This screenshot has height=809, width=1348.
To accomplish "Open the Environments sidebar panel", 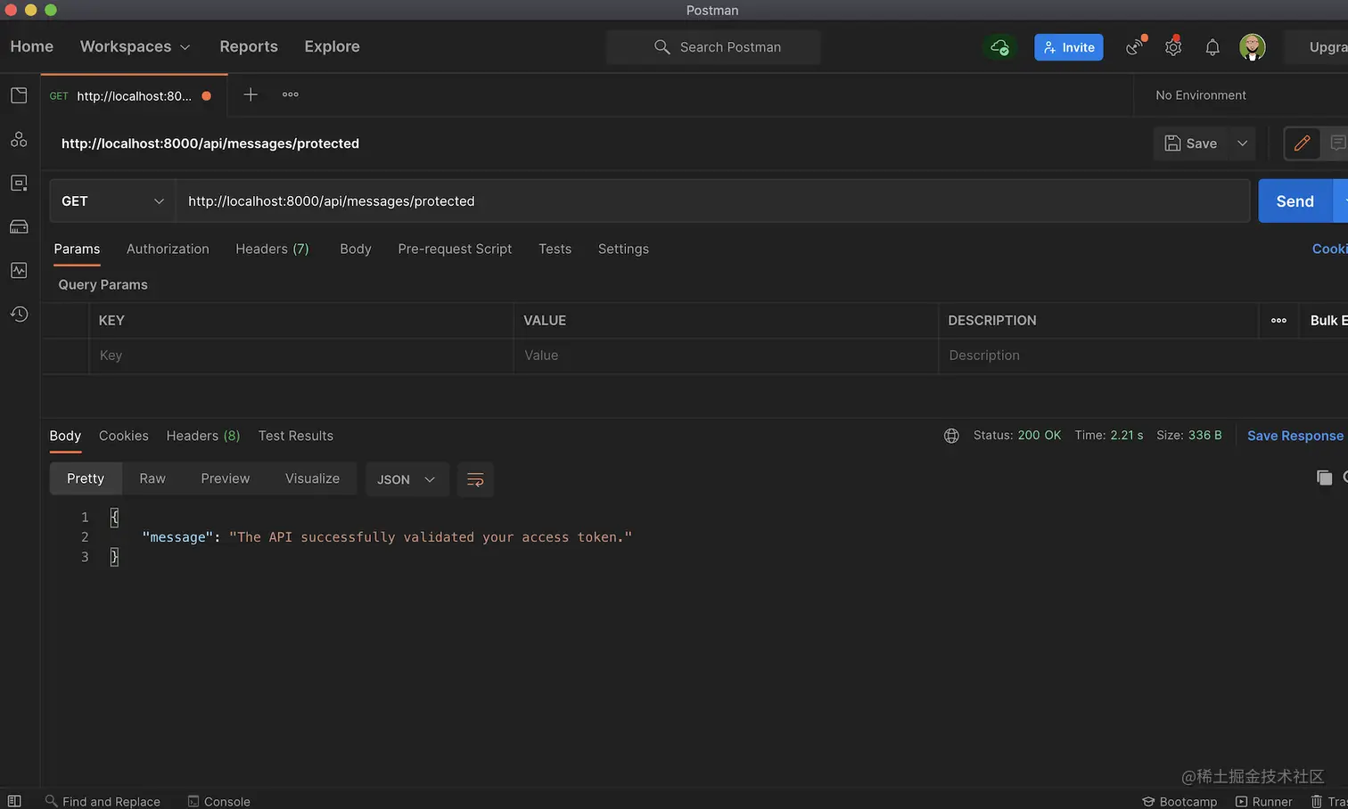I will click(x=19, y=183).
